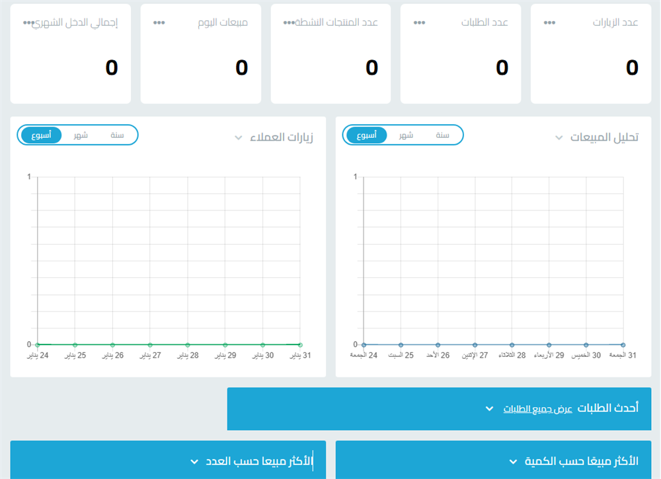Switch تحليل المبيعات chart to سنة
This screenshot has width=661, height=479.
[x=442, y=135]
